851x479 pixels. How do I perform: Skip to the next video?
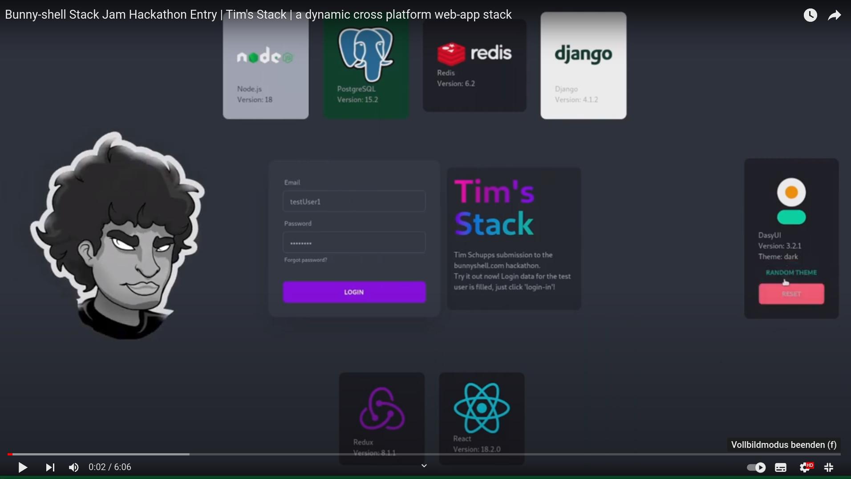(50, 467)
